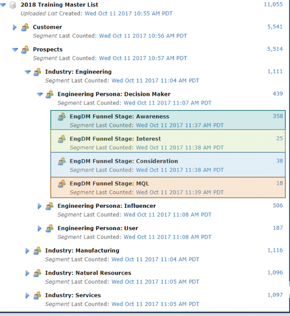Select Industry: Manufacturing label

tap(82, 250)
